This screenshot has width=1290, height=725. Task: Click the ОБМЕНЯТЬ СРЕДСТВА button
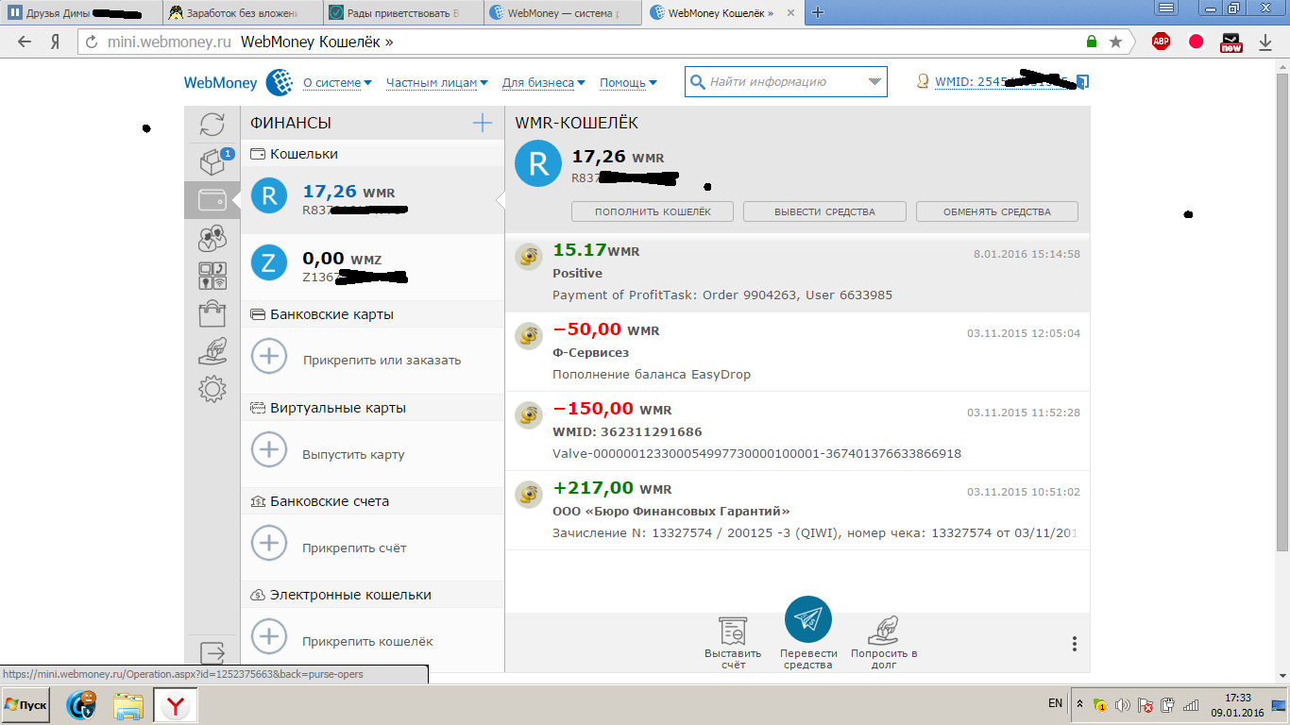996,211
